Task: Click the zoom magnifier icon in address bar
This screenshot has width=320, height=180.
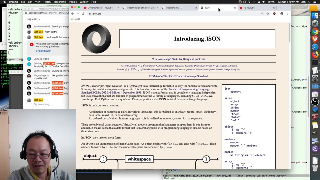Action: 262,14
